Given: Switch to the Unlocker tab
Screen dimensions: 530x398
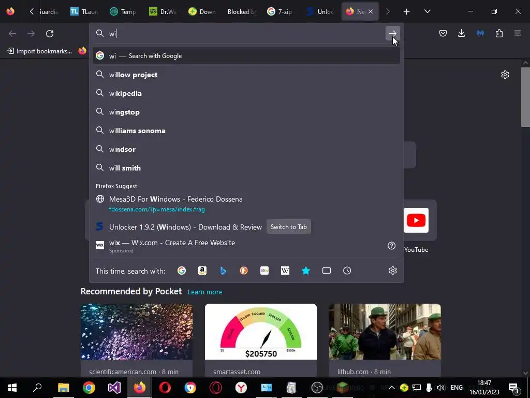Looking at the screenshot, I should [x=320, y=11].
